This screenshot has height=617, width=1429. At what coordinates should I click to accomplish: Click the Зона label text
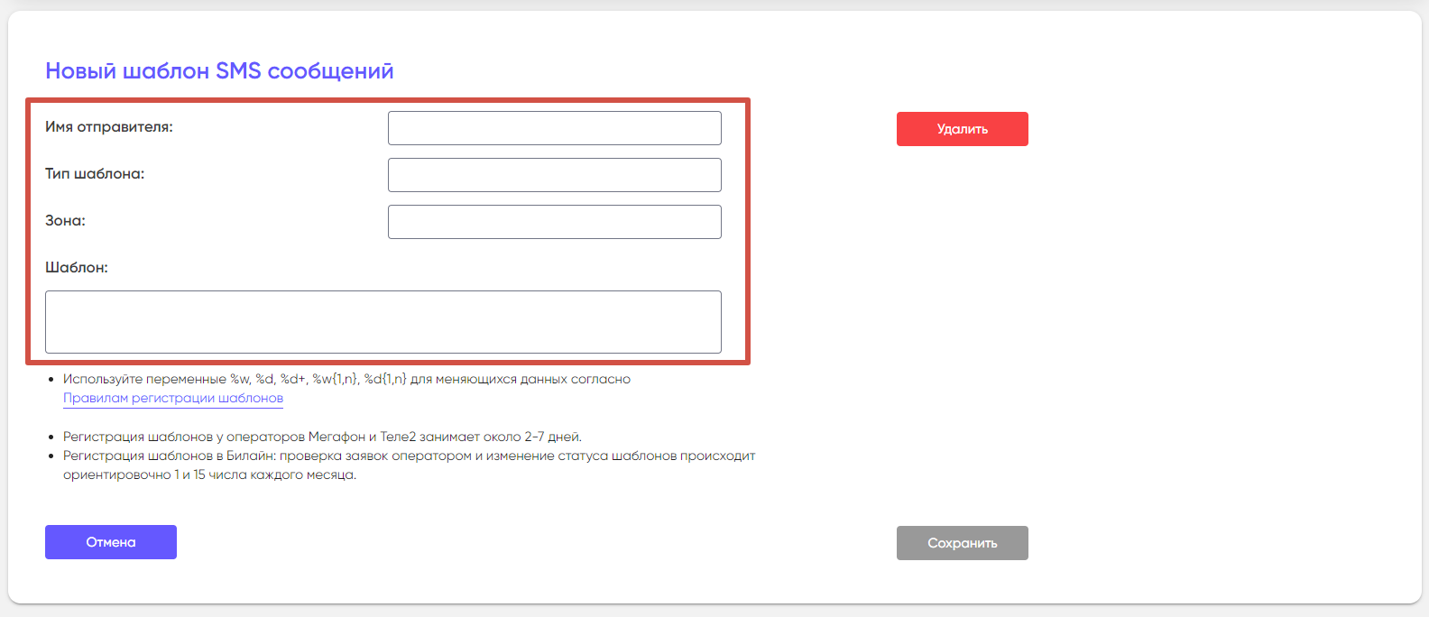click(x=65, y=221)
